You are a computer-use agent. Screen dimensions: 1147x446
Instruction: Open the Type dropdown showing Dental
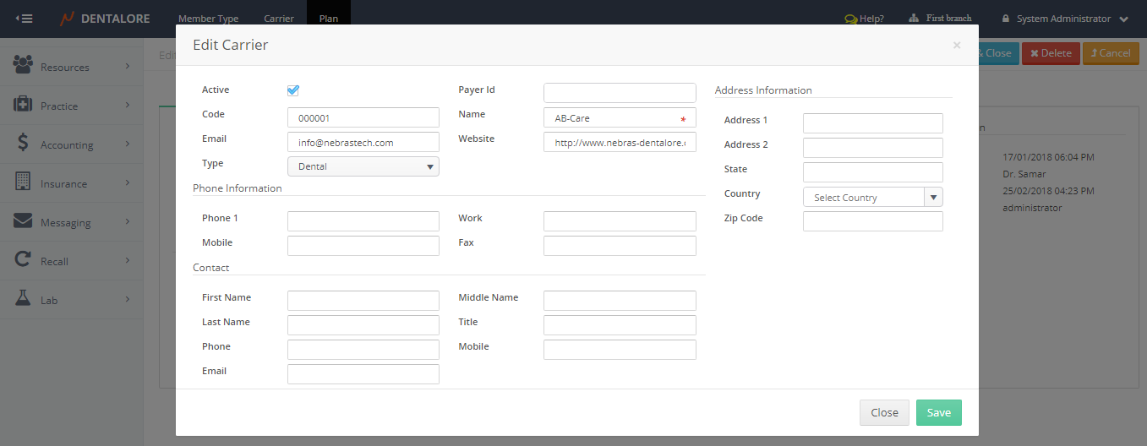click(363, 166)
